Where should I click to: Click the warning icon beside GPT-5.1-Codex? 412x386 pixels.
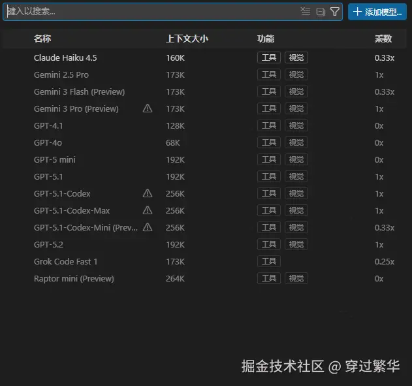(148, 193)
